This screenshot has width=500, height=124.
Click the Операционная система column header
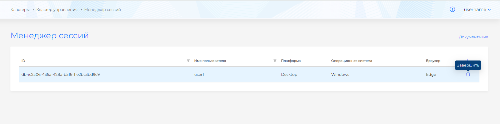[x=351, y=61]
